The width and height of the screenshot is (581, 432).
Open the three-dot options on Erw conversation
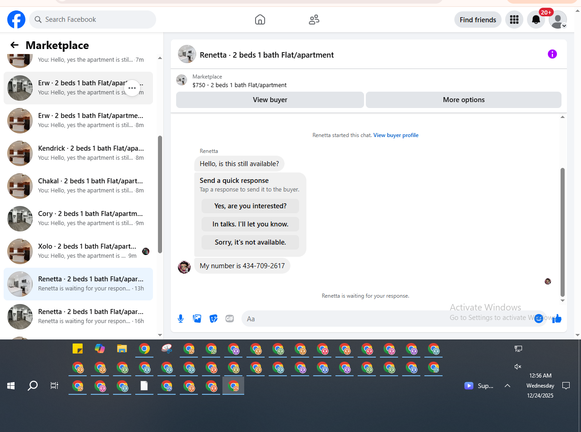pyautogui.click(x=132, y=88)
